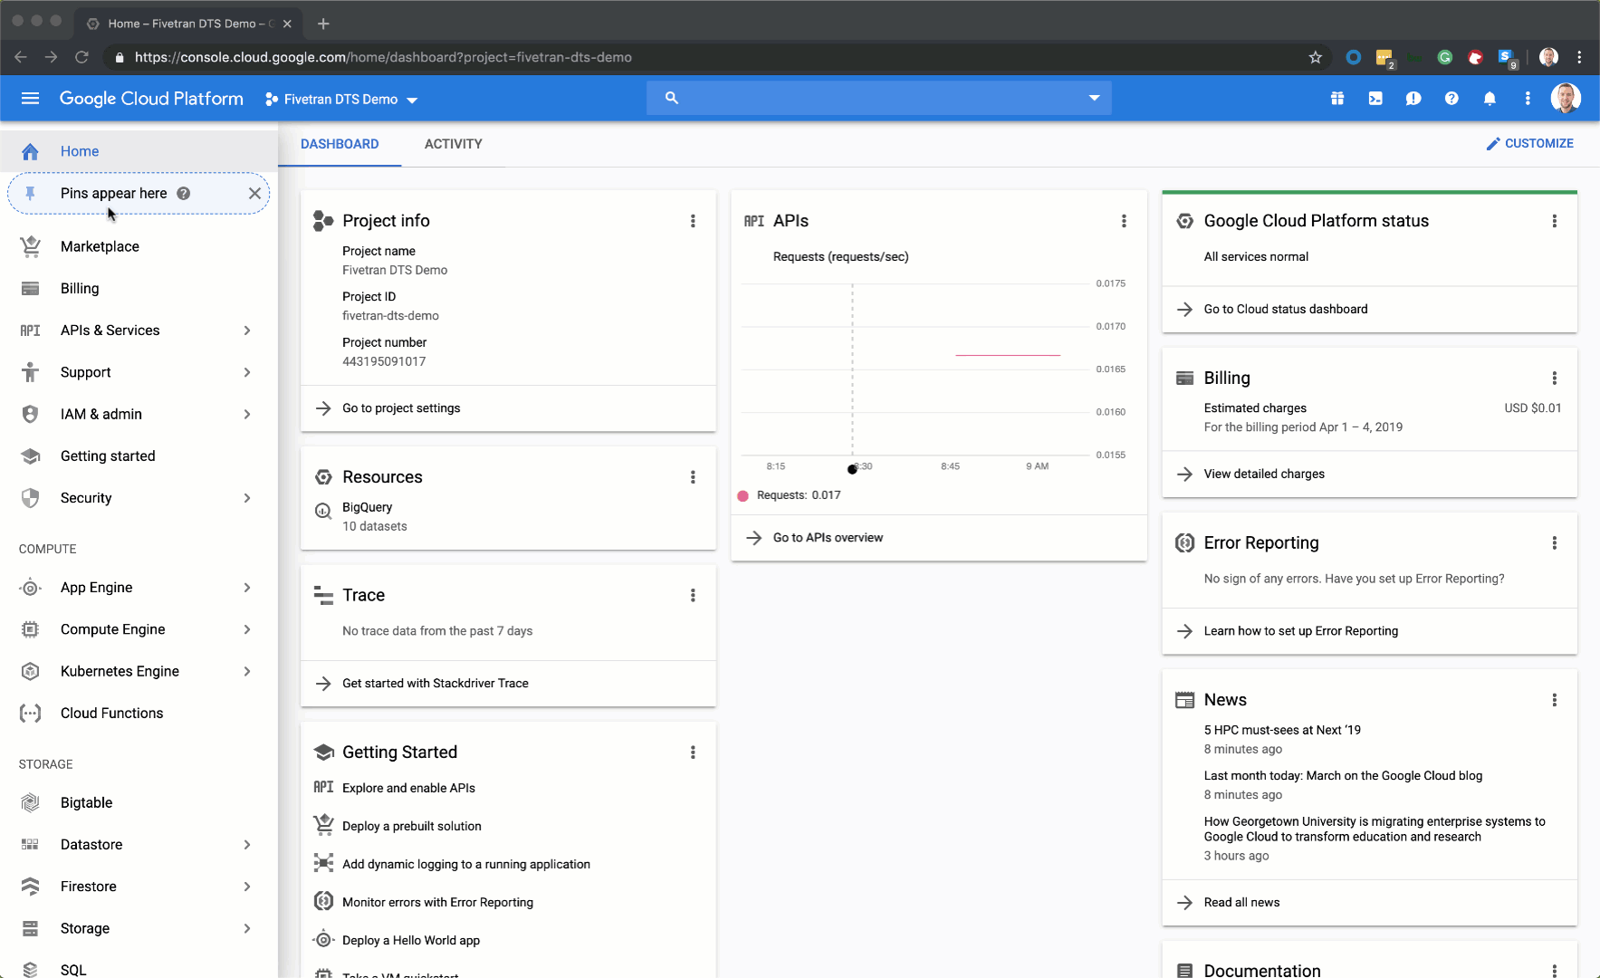Expand the search bar dropdown arrow
Viewport: 1600px width, 978px height.
click(x=1094, y=98)
